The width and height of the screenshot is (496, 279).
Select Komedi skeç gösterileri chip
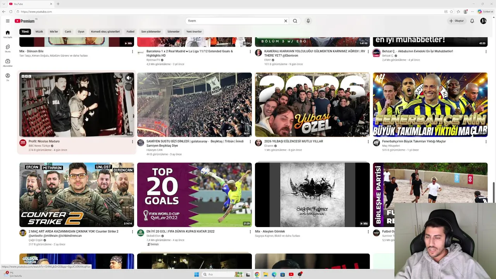click(x=105, y=32)
